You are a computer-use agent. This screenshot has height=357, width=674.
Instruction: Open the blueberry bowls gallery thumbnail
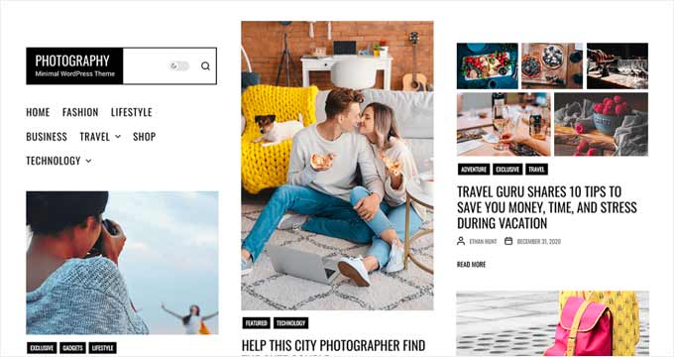coord(552,65)
